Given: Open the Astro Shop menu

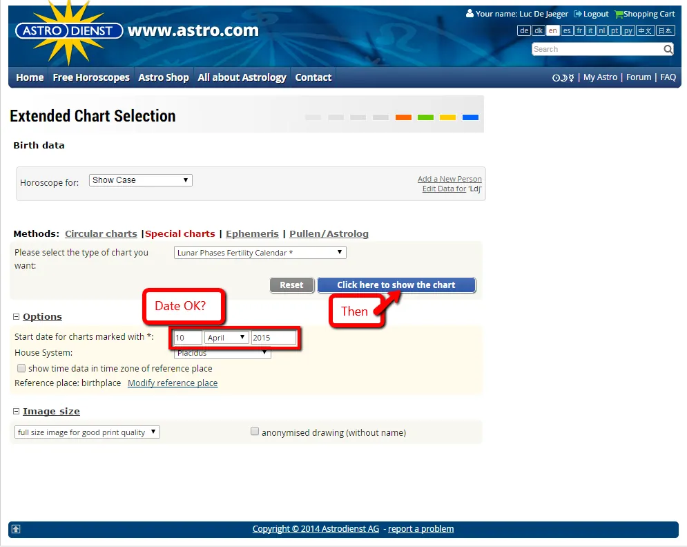Looking at the screenshot, I should pyautogui.click(x=163, y=77).
